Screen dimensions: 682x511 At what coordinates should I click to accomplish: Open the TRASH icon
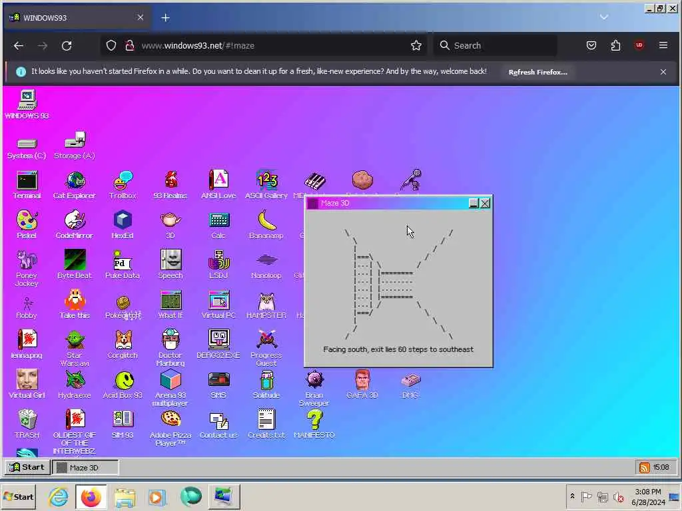pyautogui.click(x=27, y=424)
